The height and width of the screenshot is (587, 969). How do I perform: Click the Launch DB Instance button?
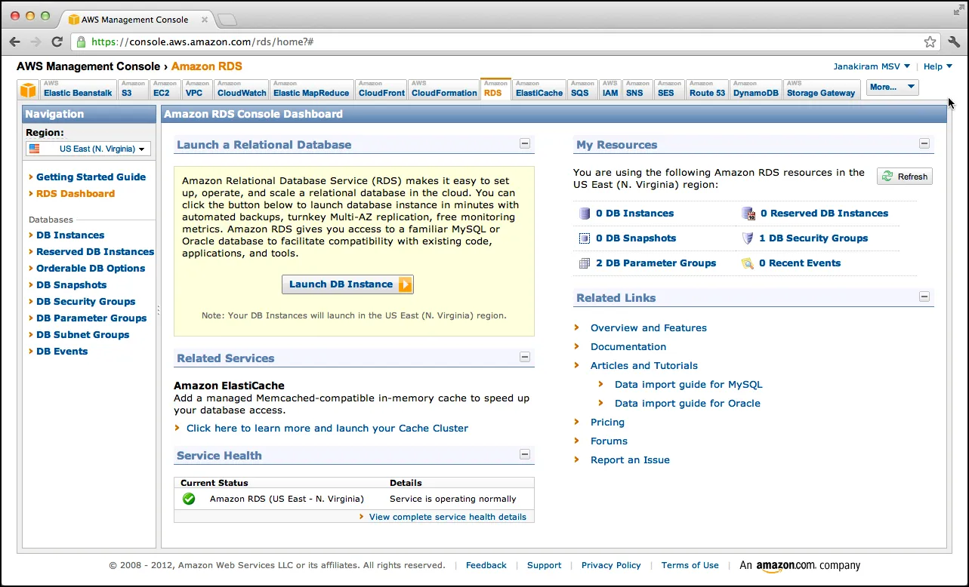(347, 284)
